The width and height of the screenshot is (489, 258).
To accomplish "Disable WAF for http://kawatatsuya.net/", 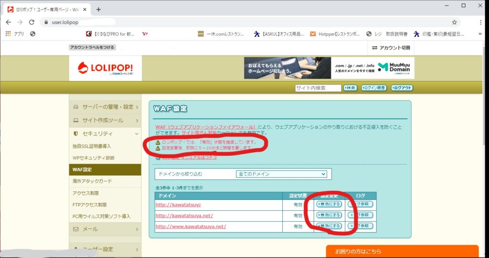I will point(329,216).
